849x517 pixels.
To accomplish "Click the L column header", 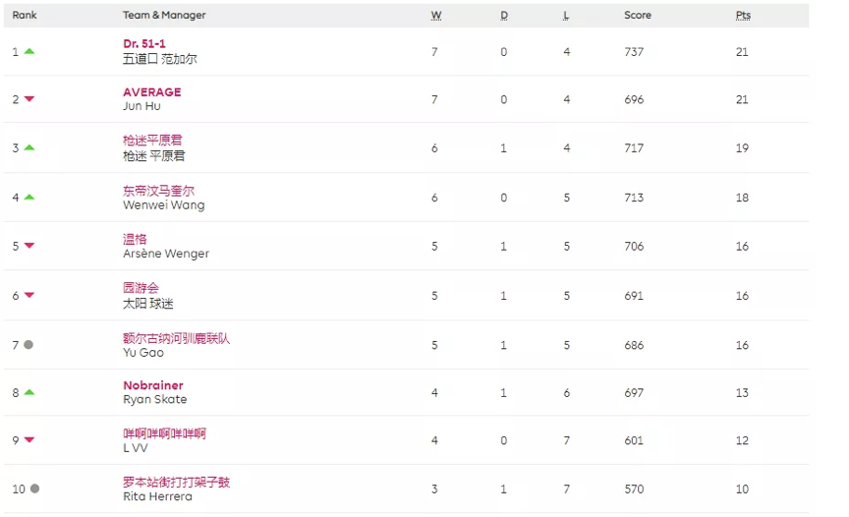I will click(x=566, y=16).
